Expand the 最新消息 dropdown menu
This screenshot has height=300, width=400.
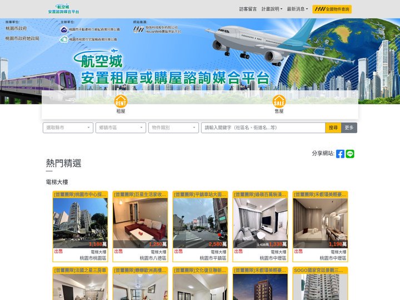pyautogui.click(x=297, y=9)
